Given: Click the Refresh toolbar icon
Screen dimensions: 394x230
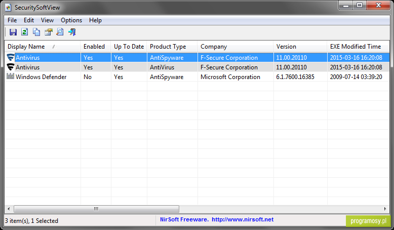Looking at the screenshot, I should point(25,32).
